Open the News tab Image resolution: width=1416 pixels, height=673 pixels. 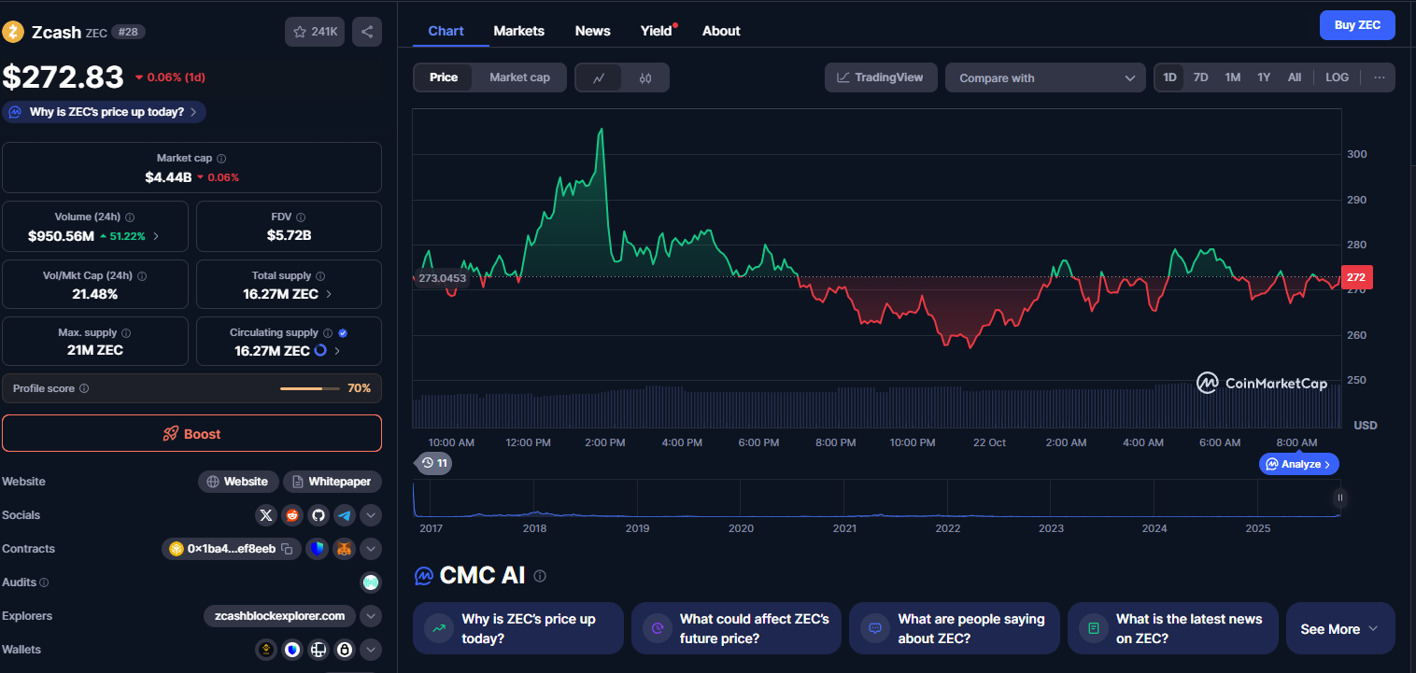coord(592,31)
